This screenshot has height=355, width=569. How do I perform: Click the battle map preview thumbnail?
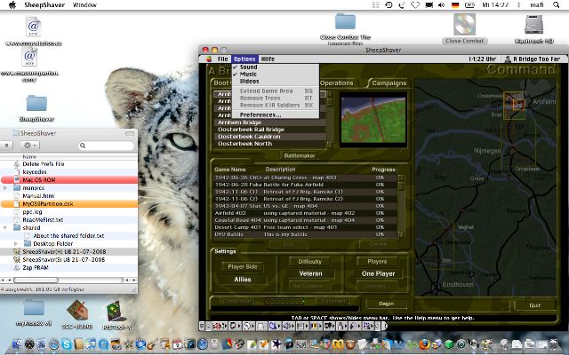point(373,120)
